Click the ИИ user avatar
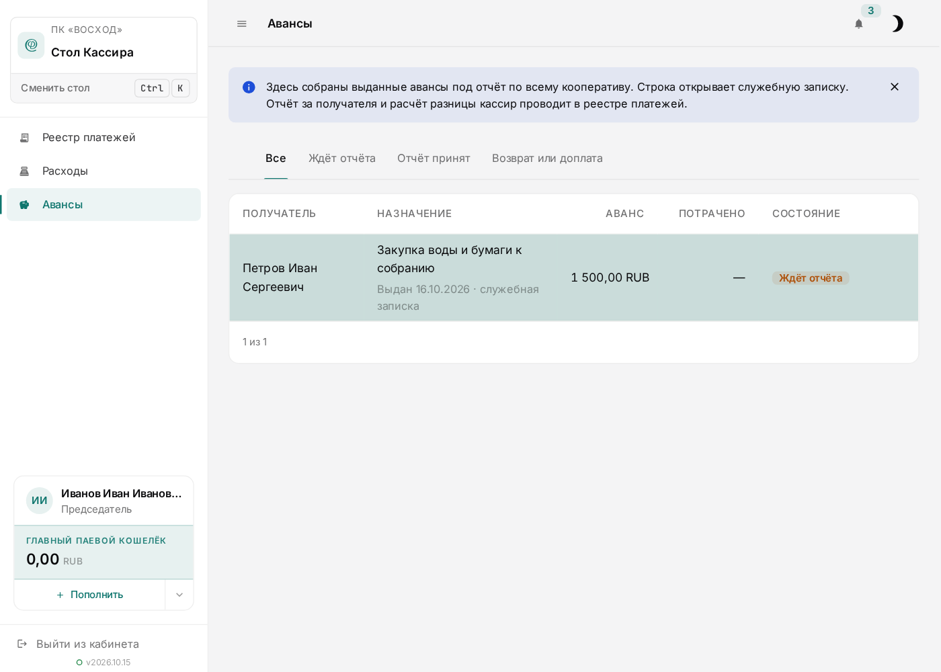The height and width of the screenshot is (672, 941). tap(40, 501)
